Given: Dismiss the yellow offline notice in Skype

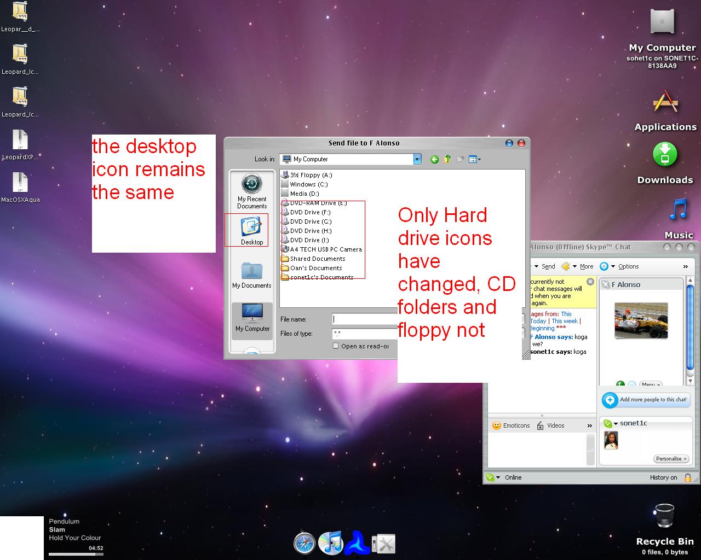Looking at the screenshot, I should click(590, 282).
